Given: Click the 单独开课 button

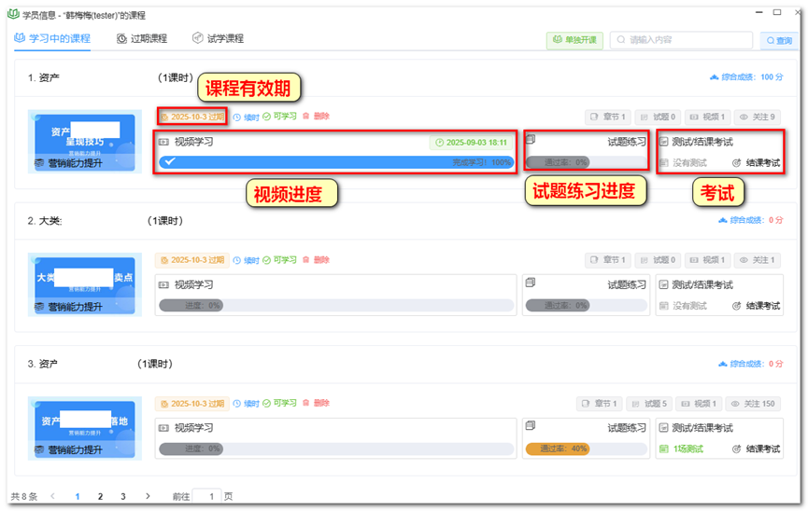Looking at the screenshot, I should (574, 40).
